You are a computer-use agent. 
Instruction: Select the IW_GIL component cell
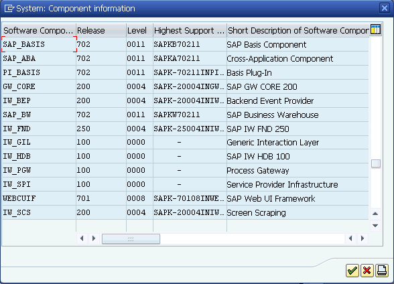[x=39, y=143]
